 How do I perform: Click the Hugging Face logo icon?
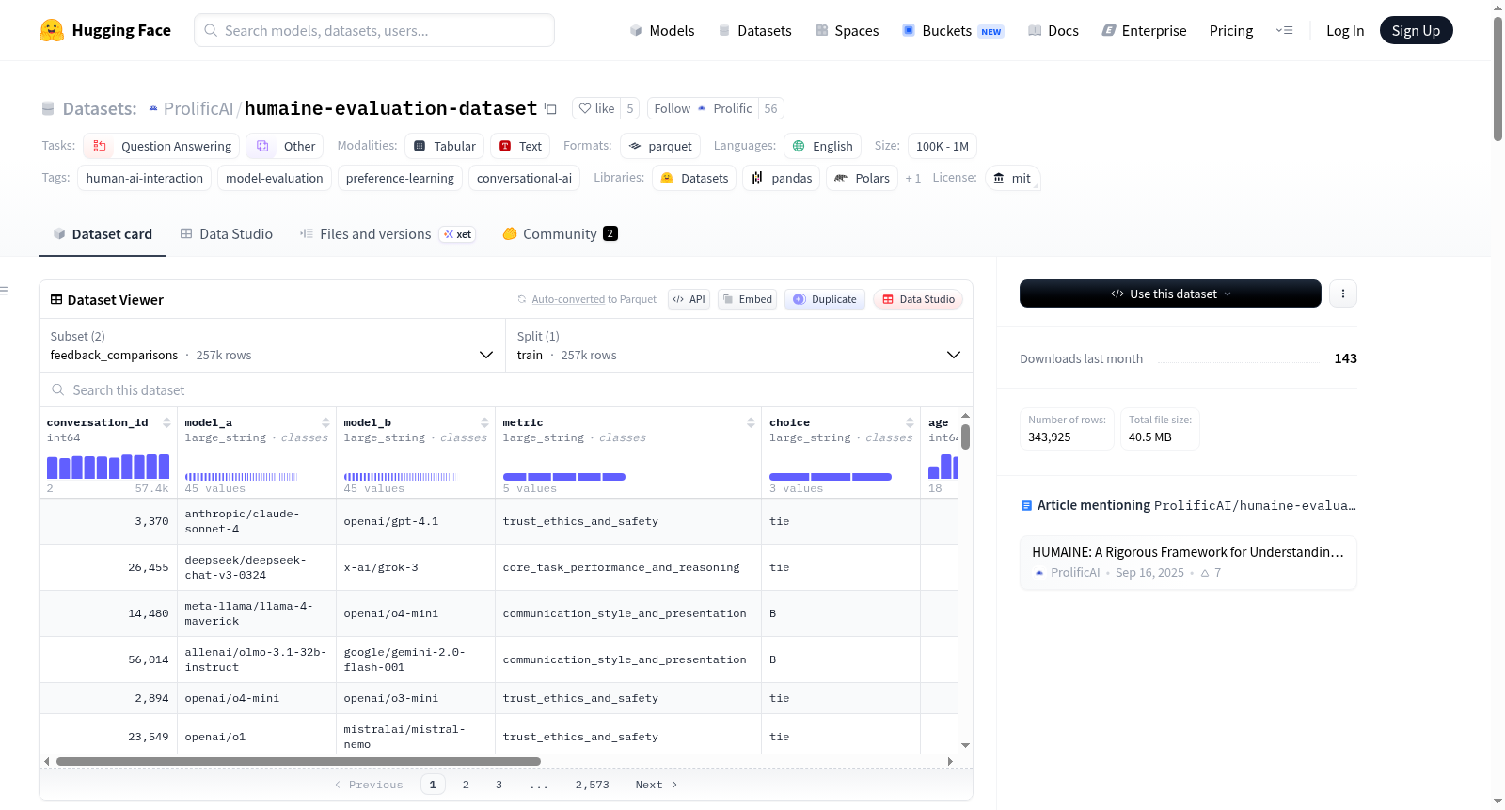[52, 30]
